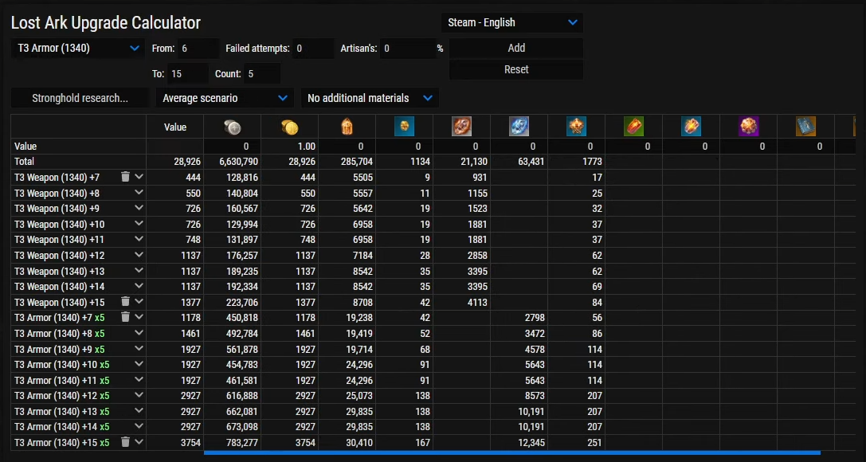The width and height of the screenshot is (866, 462).
Task: Delete the T3 Armor (1340) +7 x5 row
Action: [125, 317]
